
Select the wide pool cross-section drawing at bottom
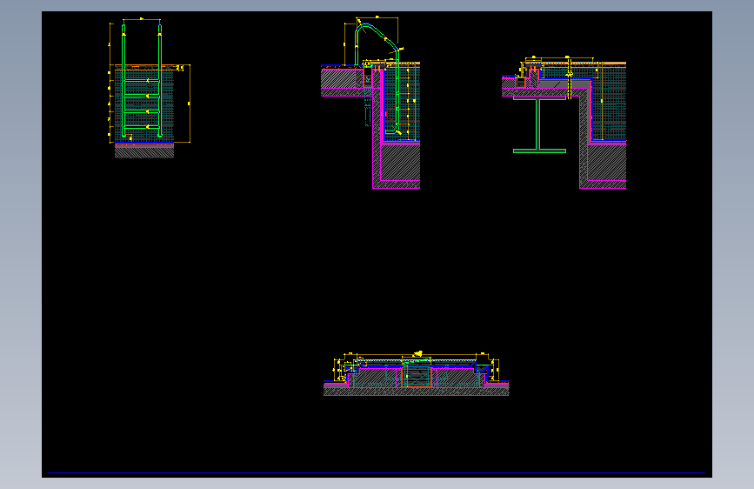tap(416, 374)
